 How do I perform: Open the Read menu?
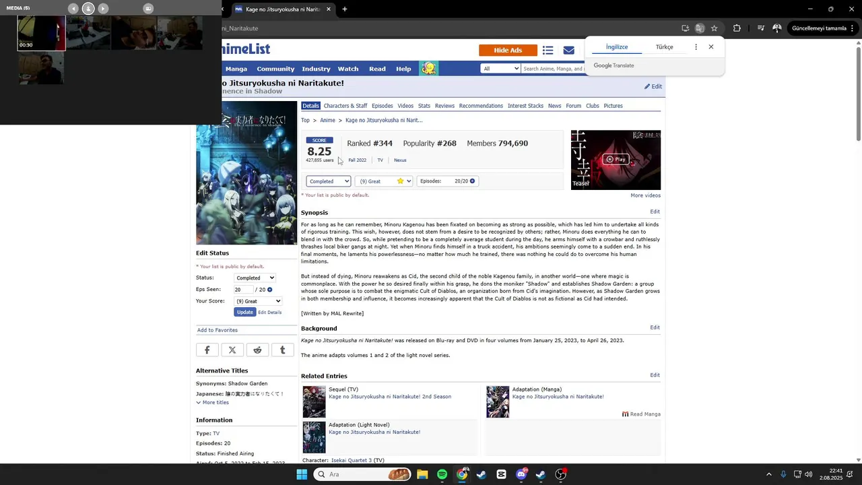click(377, 69)
